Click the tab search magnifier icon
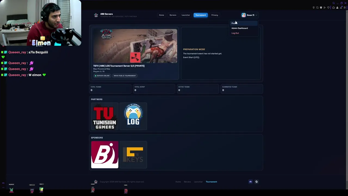Image resolution: width=348 pixels, height=196 pixels. [334, 3]
